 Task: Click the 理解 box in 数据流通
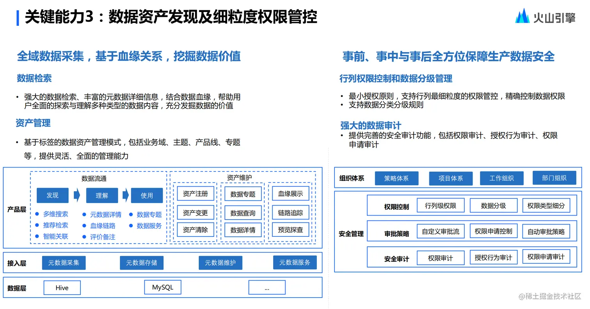(102, 195)
